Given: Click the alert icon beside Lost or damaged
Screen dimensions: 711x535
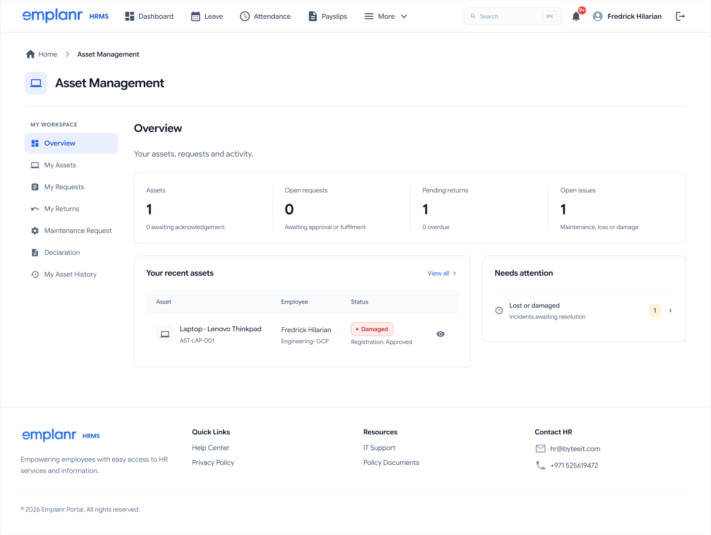Looking at the screenshot, I should 499,311.
